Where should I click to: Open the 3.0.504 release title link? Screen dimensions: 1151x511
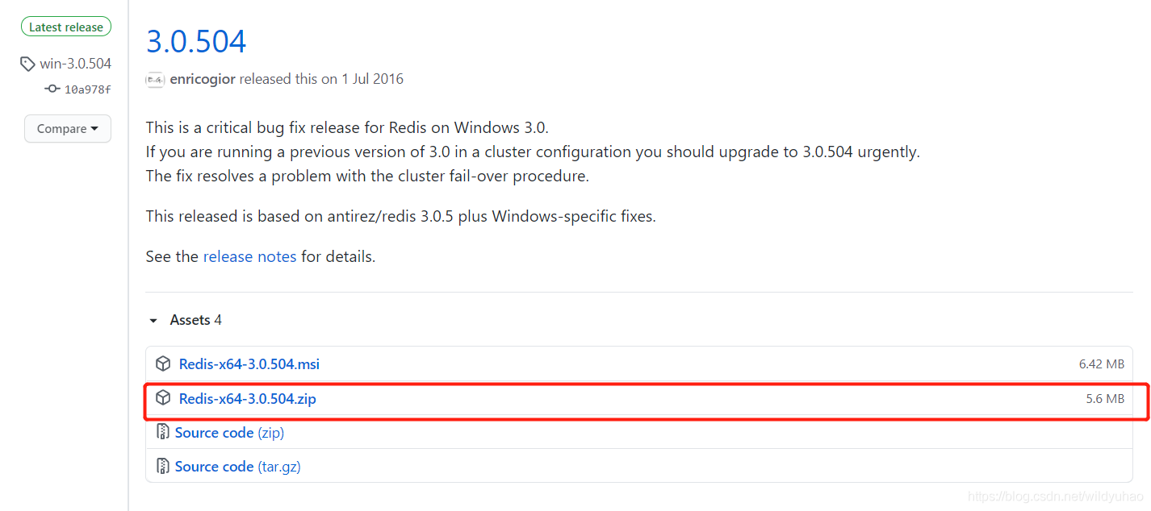[196, 41]
